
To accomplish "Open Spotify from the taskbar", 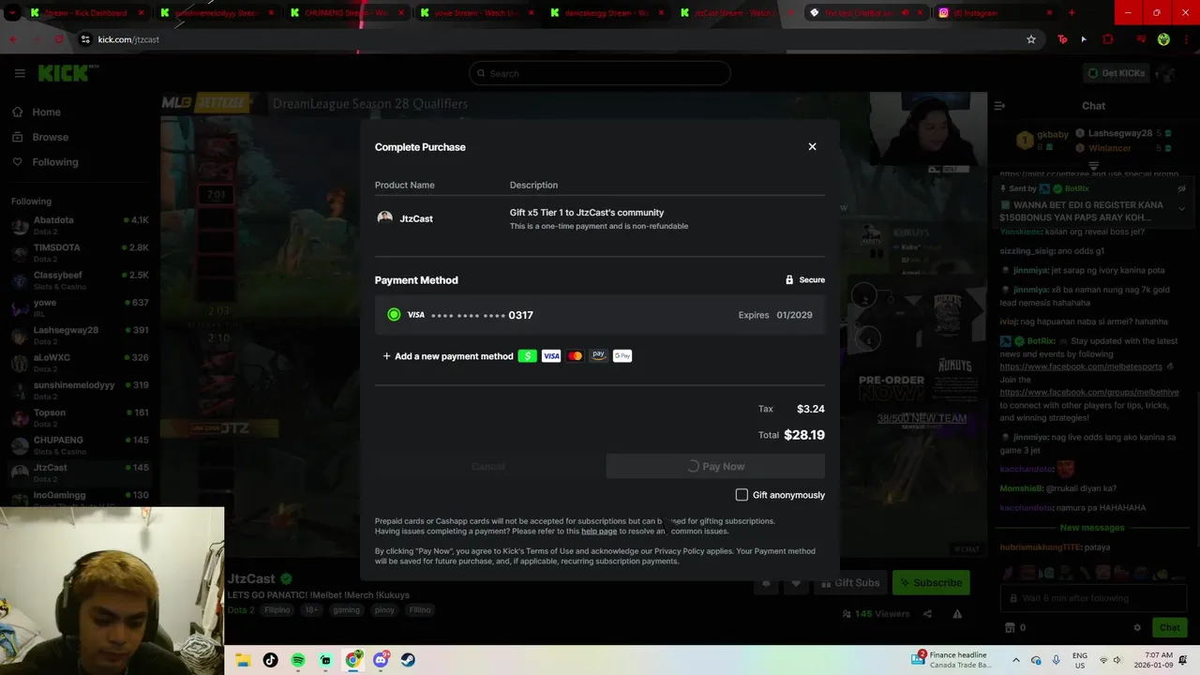I will pyautogui.click(x=298, y=660).
